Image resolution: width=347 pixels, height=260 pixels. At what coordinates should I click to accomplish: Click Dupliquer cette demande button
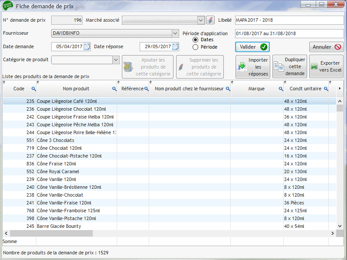(x=290, y=66)
